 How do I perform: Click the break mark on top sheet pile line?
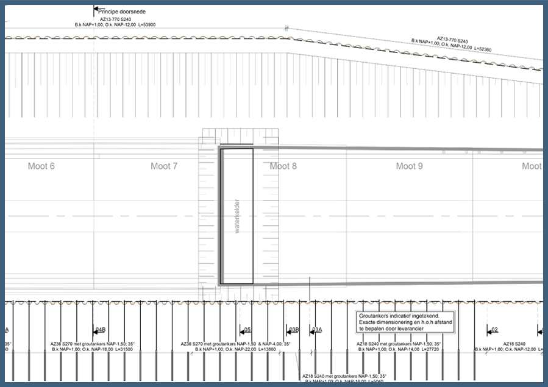click(286, 28)
